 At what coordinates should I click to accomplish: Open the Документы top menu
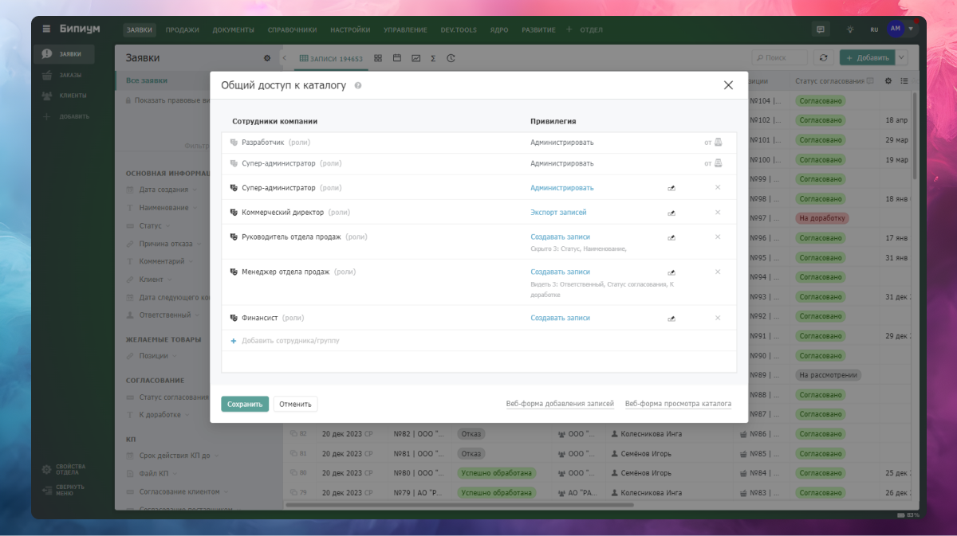coord(233,30)
